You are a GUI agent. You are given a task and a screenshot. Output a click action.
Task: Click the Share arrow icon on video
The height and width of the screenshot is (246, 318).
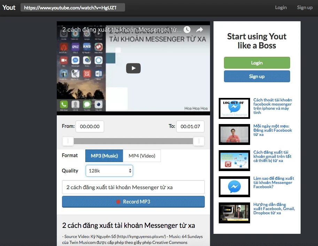coord(199,30)
